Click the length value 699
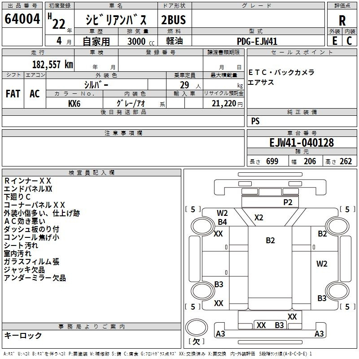 pyautogui.click(x=272, y=161)
